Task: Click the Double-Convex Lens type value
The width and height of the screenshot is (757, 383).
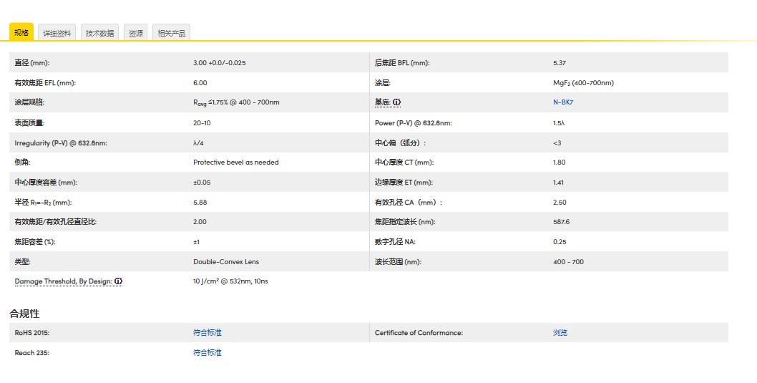Action: (x=226, y=262)
